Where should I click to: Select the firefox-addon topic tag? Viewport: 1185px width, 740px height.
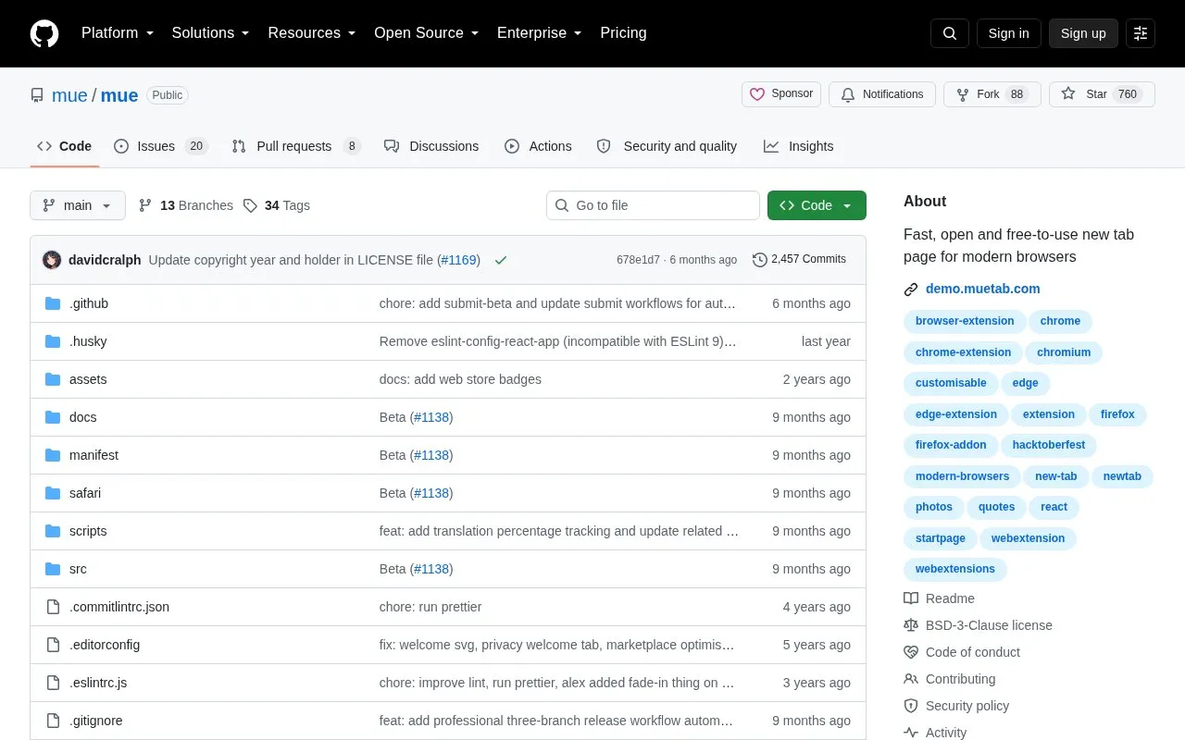point(951,445)
